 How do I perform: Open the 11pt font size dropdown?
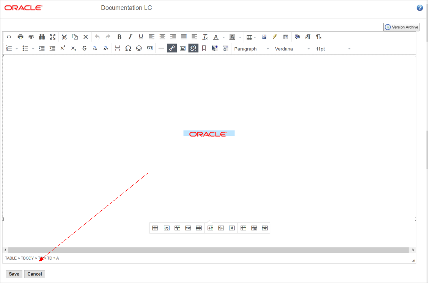(333, 49)
